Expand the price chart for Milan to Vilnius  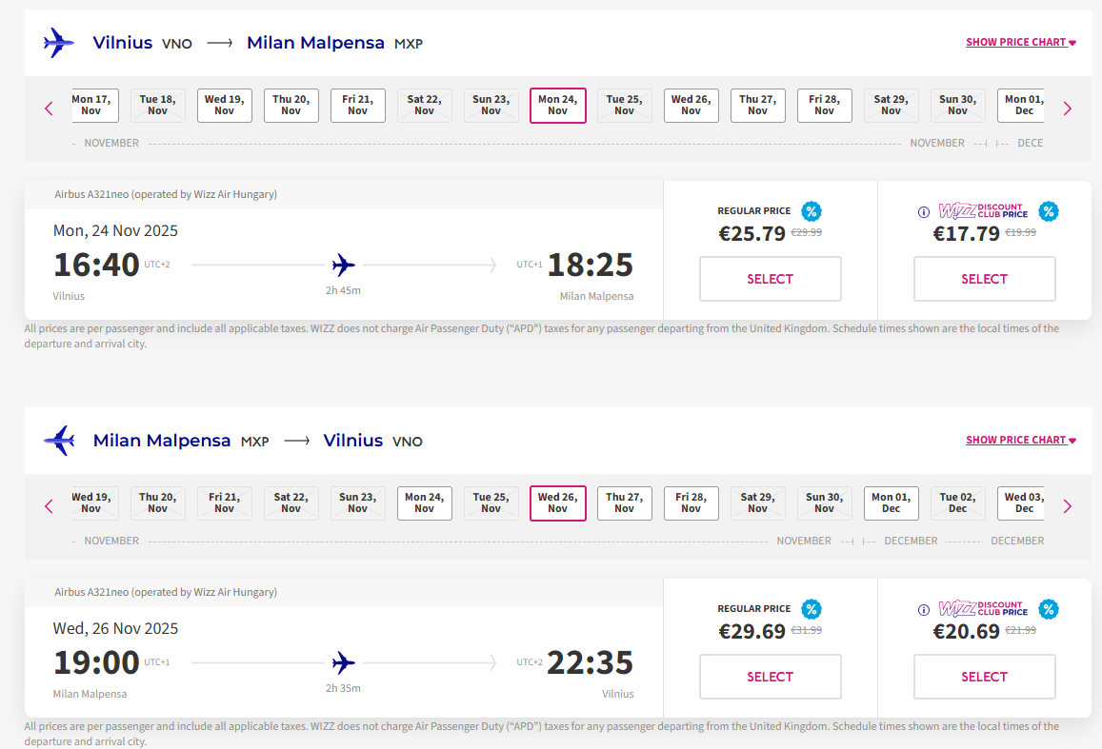tap(1020, 440)
